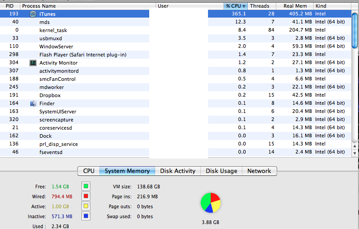
Task: Click the Free memory value 1.54 GB
Action: coord(60,187)
